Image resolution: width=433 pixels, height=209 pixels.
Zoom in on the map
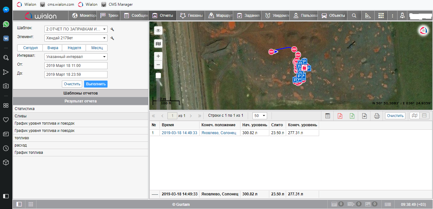pos(158,56)
